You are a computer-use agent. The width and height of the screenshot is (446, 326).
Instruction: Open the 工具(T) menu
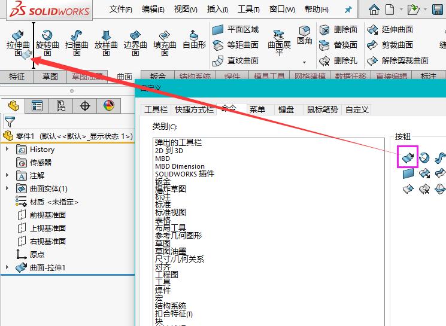[248, 10]
